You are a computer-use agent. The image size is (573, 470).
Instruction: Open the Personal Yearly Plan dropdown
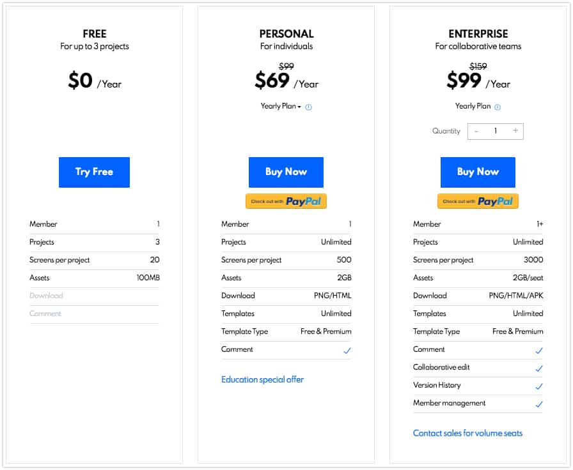coord(281,106)
